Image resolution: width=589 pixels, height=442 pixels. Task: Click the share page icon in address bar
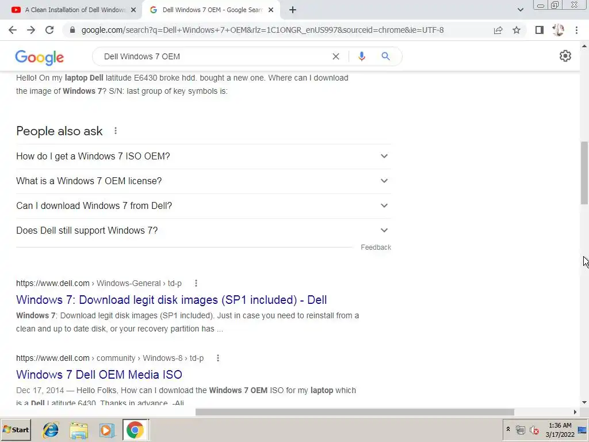498,30
